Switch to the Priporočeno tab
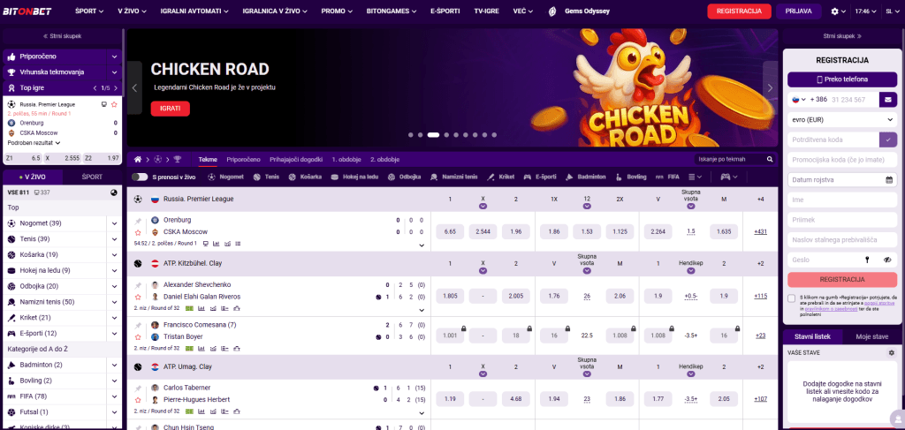 click(x=244, y=159)
